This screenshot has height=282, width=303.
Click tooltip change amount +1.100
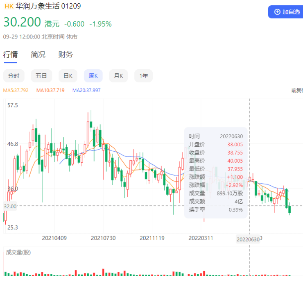pyautogui.click(x=235, y=177)
